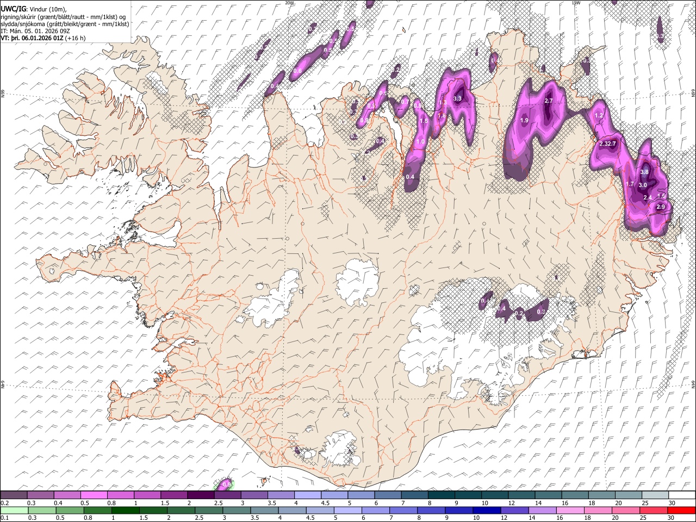
Task: Click the 'VT: þri. 06.01.2026 01Z (+16 h)' line
Action: click(x=43, y=38)
